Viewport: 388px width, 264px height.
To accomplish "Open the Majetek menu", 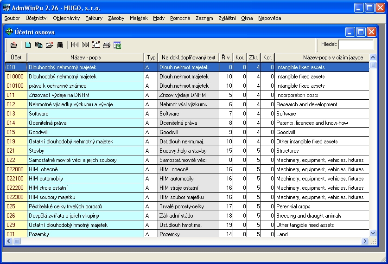I will (x=139, y=18).
